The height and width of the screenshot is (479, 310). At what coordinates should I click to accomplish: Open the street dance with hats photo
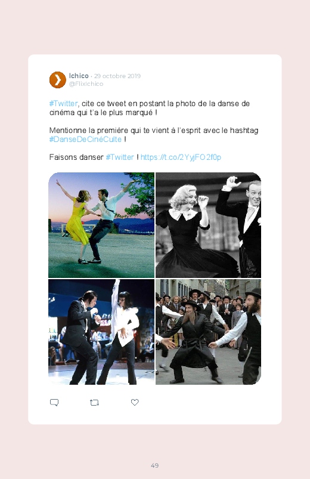coord(208,332)
